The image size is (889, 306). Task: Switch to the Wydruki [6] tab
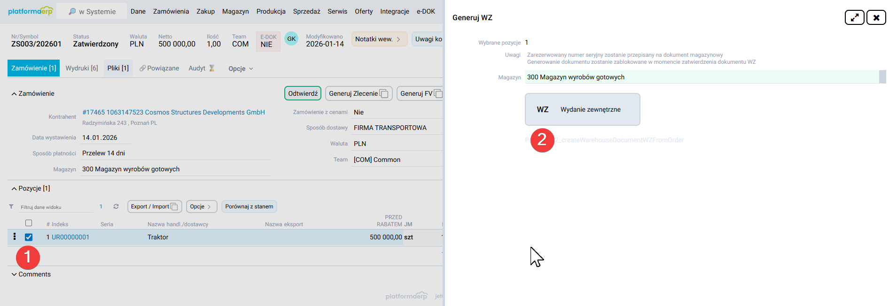82,68
